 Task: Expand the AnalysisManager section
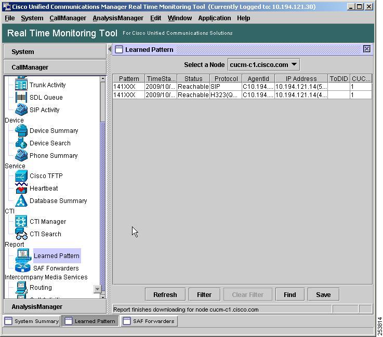tap(55, 306)
